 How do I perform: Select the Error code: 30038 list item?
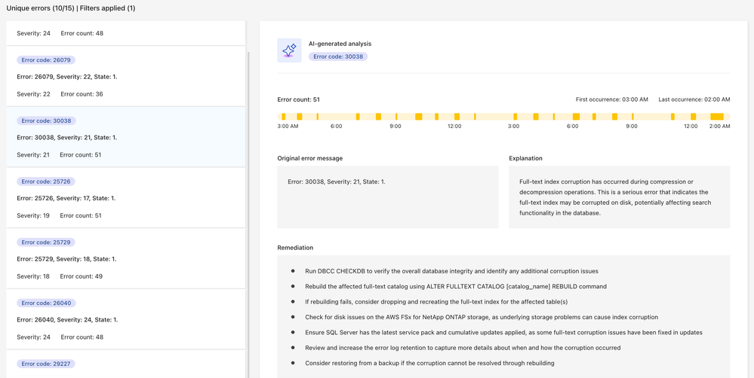click(125, 137)
